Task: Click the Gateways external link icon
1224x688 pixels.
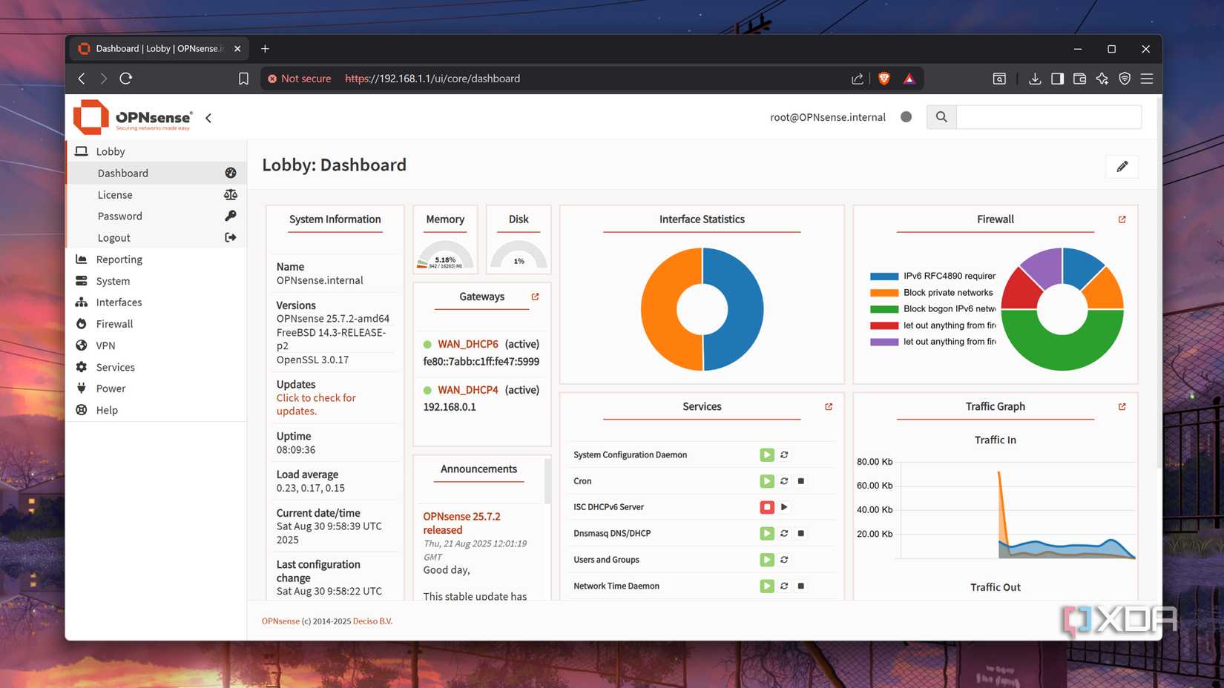Action: tap(534, 296)
